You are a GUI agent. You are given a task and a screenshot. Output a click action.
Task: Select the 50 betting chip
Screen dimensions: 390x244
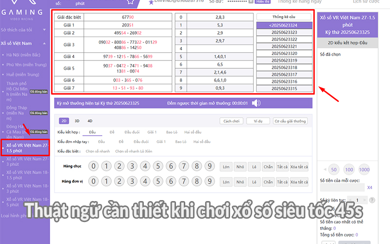(x=334, y=170)
